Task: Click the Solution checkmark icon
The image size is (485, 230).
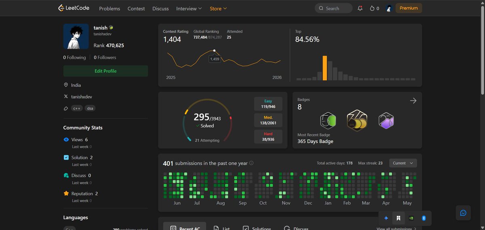Action: click(66, 157)
